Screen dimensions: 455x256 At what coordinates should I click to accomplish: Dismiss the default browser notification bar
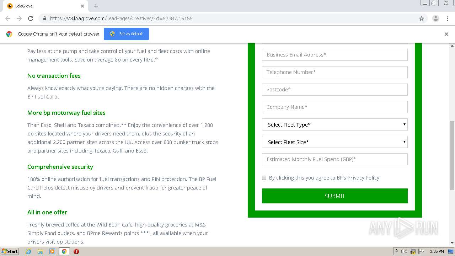[x=446, y=34]
